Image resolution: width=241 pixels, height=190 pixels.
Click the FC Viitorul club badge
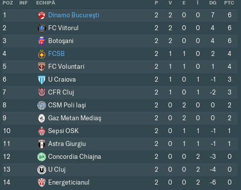42,28
